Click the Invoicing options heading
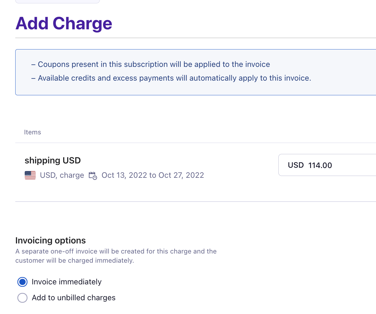This screenshot has height=314, width=376. pyautogui.click(x=51, y=240)
